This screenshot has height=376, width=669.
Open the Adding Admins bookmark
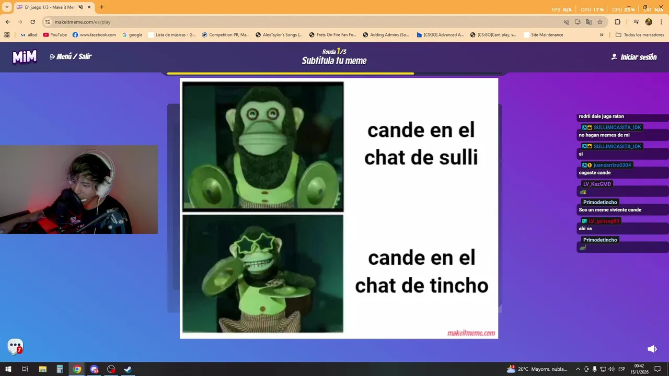386,35
